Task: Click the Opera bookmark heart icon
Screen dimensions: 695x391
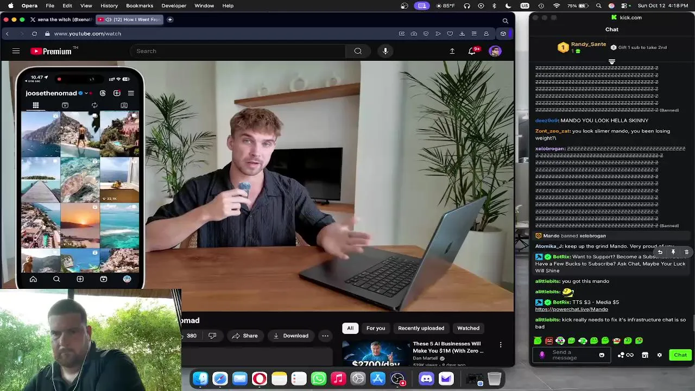Action: [x=450, y=34]
